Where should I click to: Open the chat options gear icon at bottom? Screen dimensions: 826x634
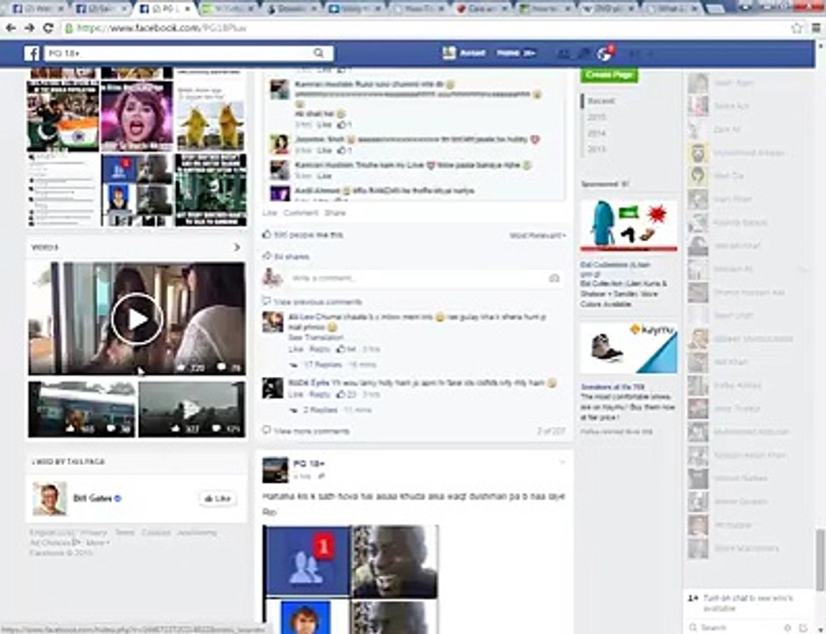[787, 627]
